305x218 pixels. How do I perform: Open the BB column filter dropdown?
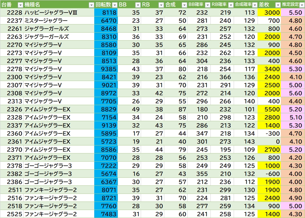coord(138,5)
